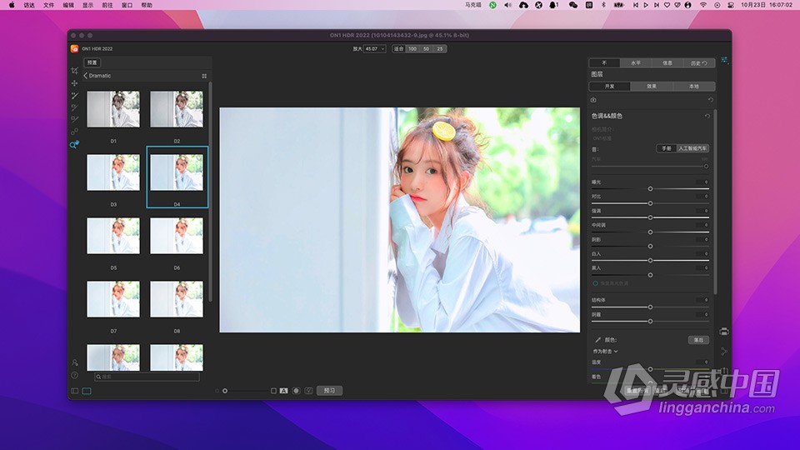Adjust the 对比 contrast slider
The width and height of the screenshot is (800, 450).
pos(650,203)
